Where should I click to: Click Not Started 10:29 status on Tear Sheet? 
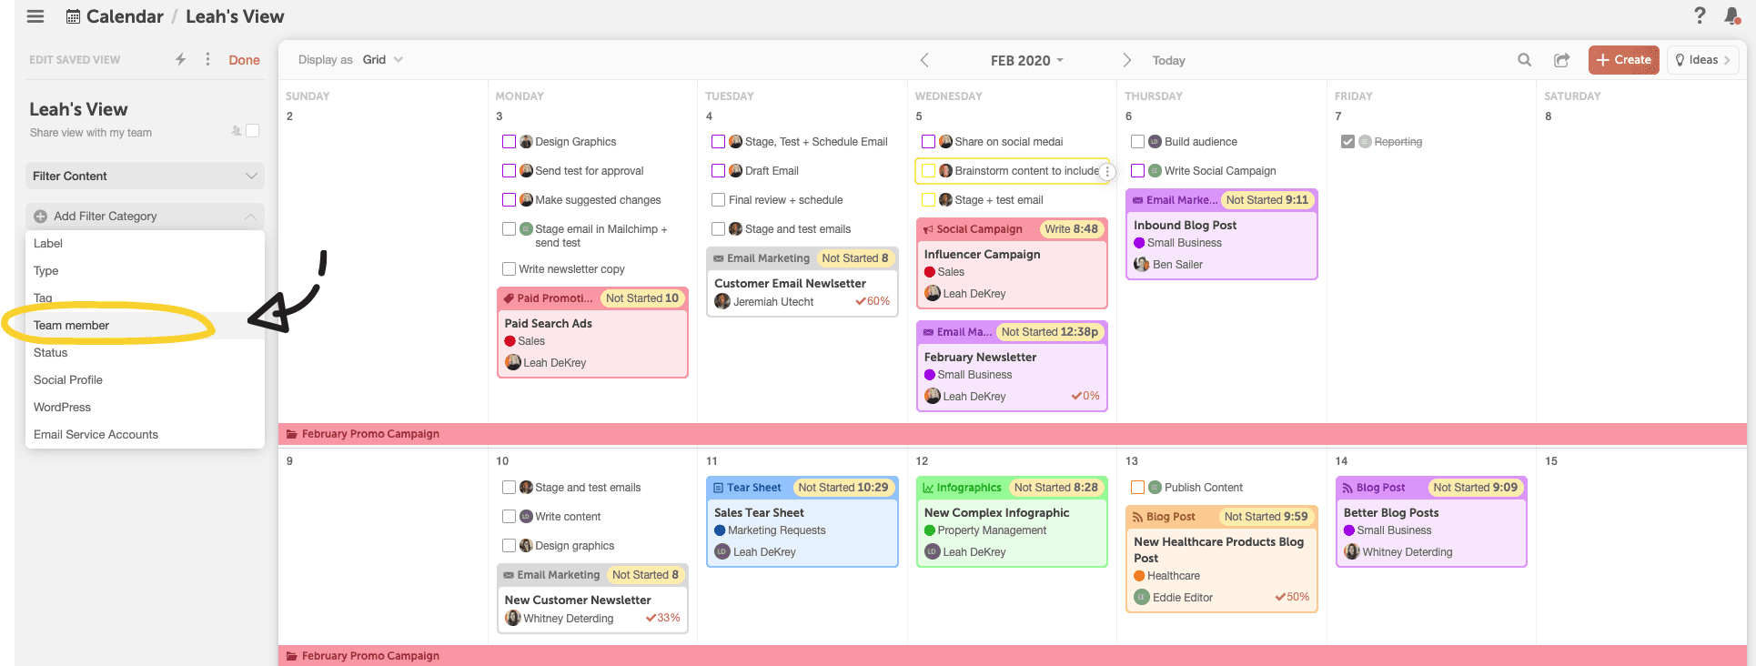[x=843, y=488]
